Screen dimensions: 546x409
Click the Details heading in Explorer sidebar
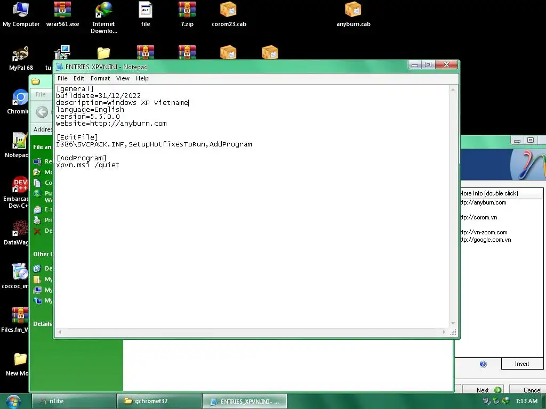[43, 324]
